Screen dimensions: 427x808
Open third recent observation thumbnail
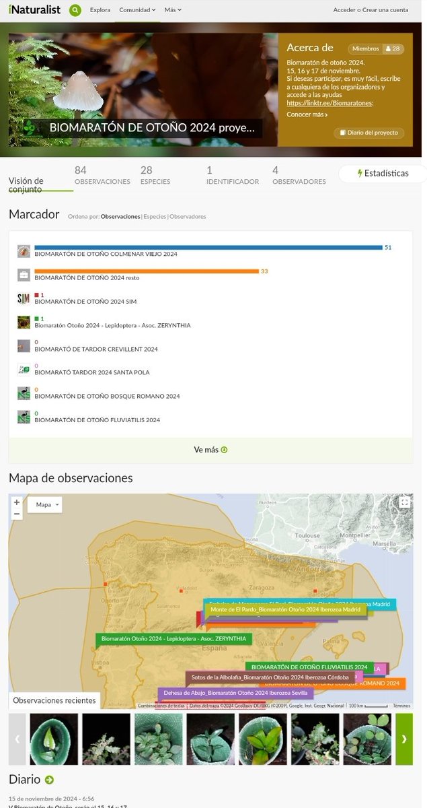(159, 739)
